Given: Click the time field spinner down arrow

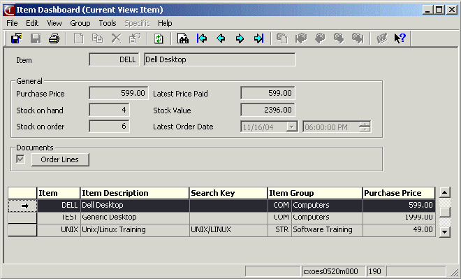Looking at the screenshot, I should tap(365, 129).
